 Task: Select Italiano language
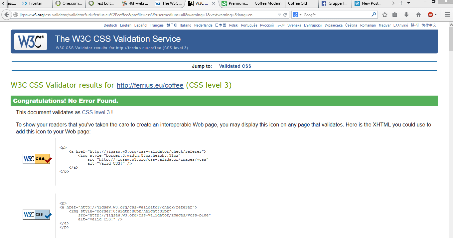(186, 25)
